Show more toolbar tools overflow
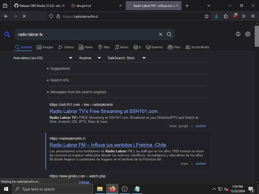 coord(244,16)
